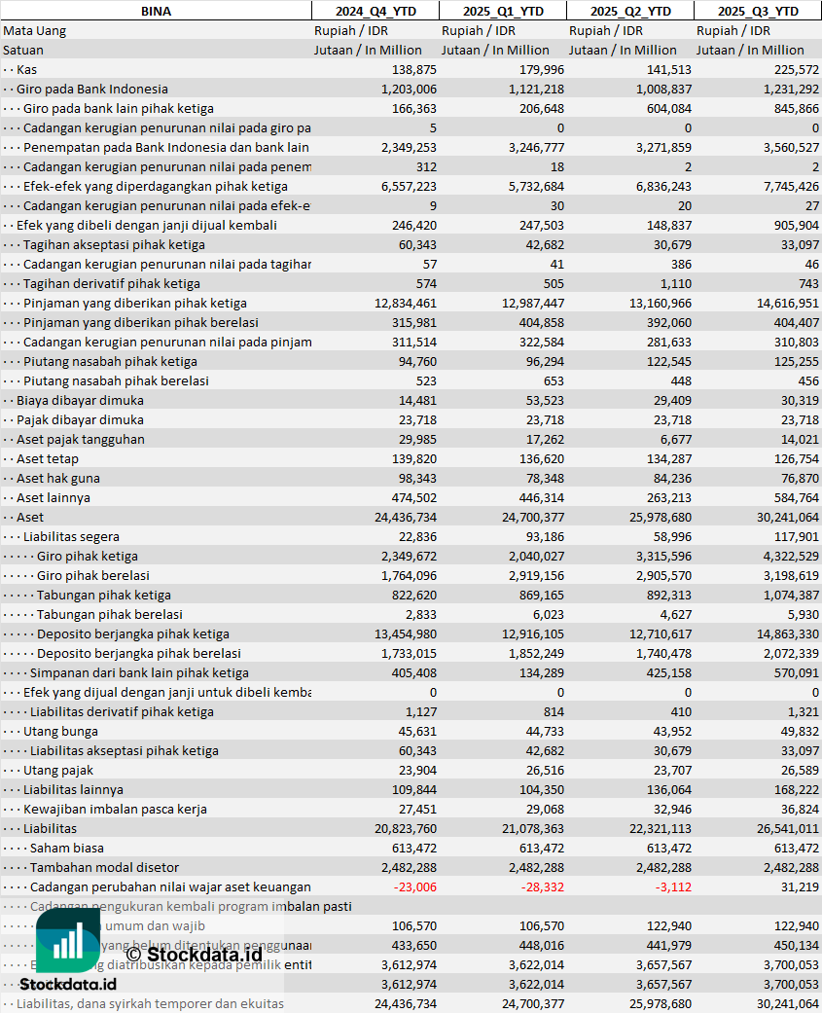Click Tabungan pihak berelasi row label
Viewport: 822px width, 1013px height.
click(x=110, y=614)
